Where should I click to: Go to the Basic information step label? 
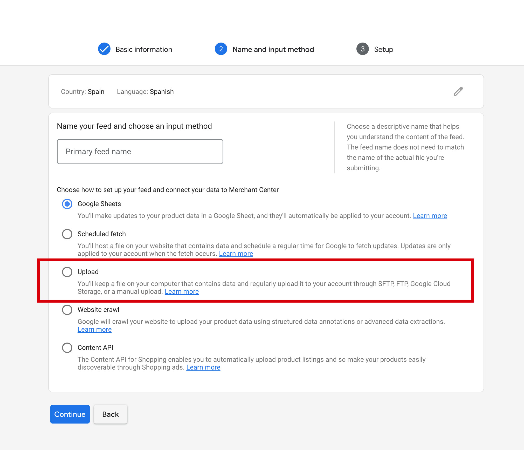point(144,49)
